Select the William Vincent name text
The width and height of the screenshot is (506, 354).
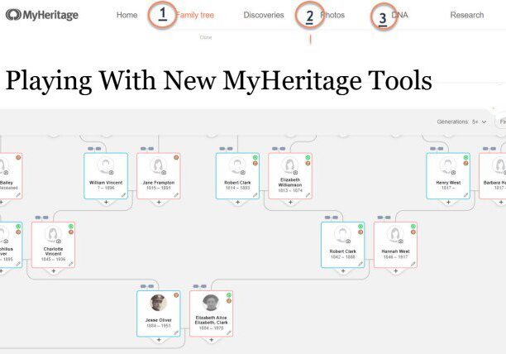coord(106,183)
